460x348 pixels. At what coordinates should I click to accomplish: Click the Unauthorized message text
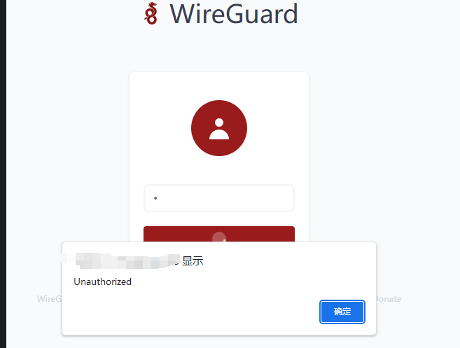102,281
